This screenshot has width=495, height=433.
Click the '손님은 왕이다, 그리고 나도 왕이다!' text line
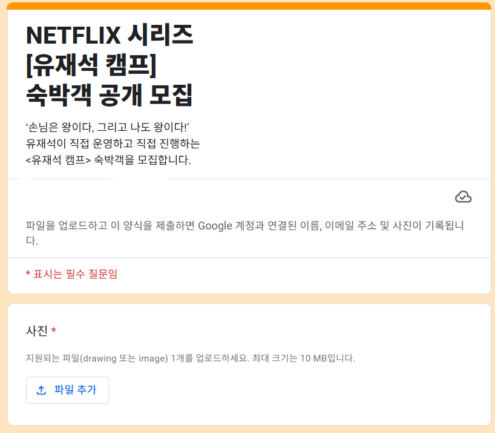[107, 127]
